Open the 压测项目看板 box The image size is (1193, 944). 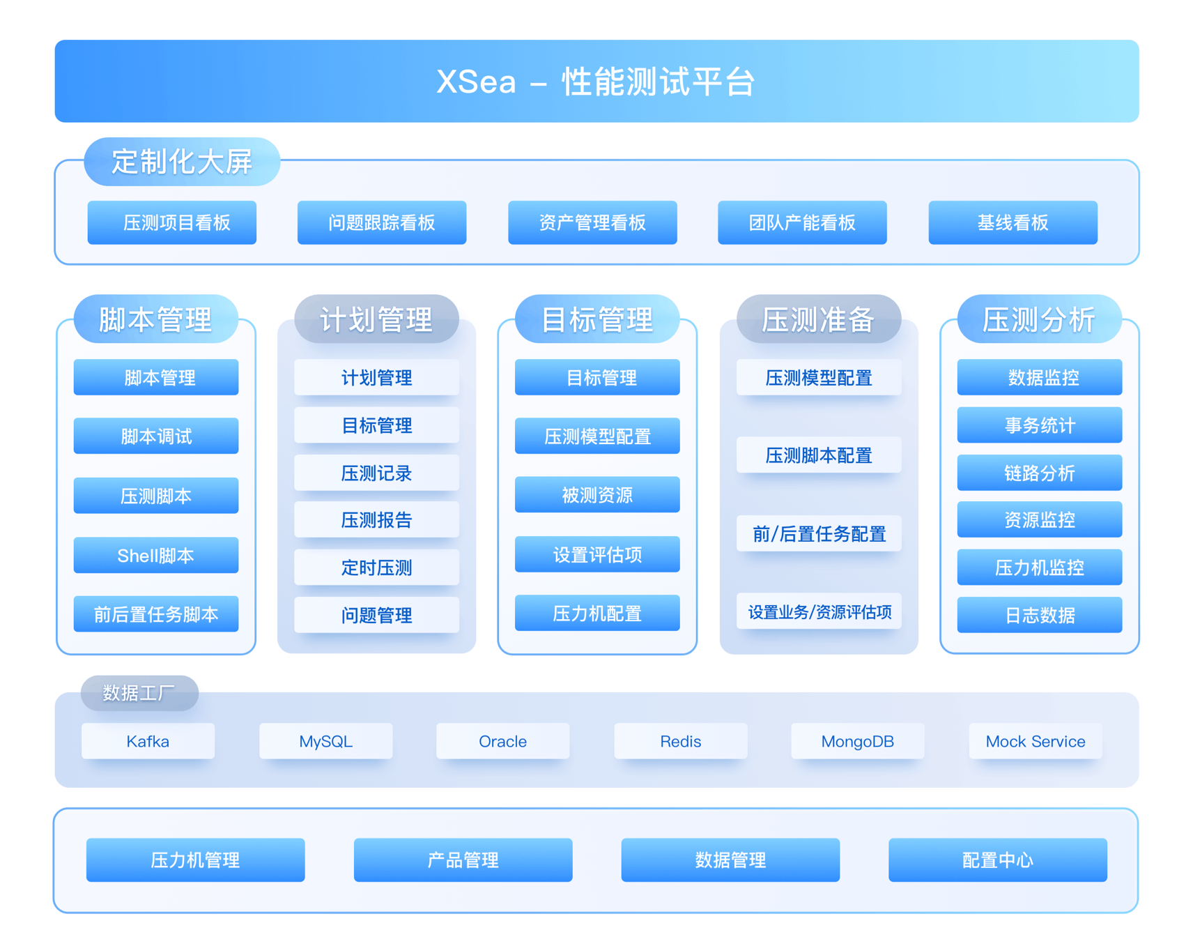click(172, 222)
